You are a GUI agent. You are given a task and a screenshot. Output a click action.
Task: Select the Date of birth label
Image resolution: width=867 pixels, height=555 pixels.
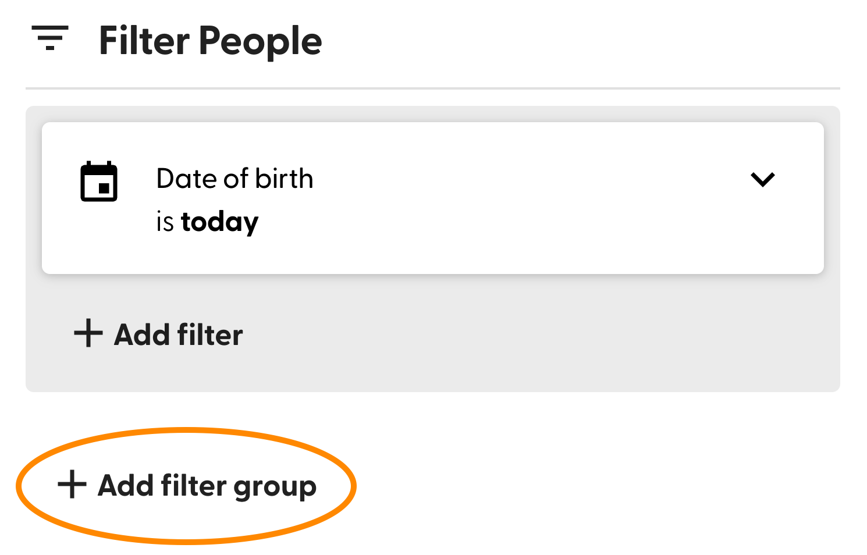coord(235,179)
